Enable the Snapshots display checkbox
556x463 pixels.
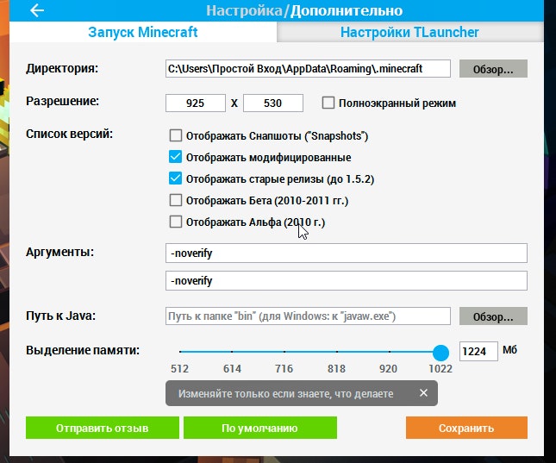[x=176, y=135]
